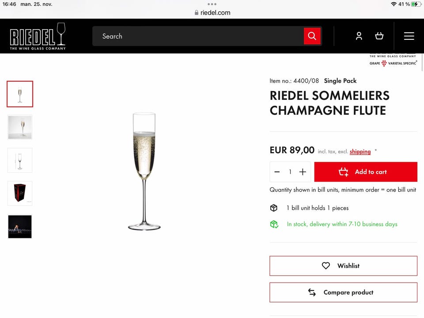Click the Riedel logo
The image size is (424, 318).
point(38,36)
